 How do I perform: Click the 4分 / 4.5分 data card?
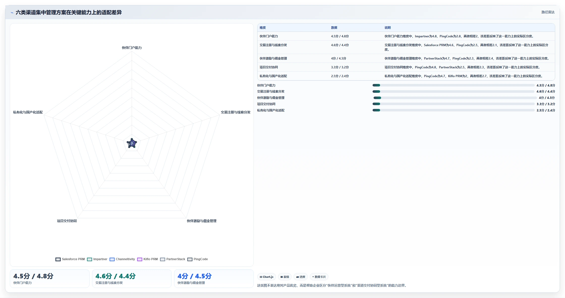214,279
